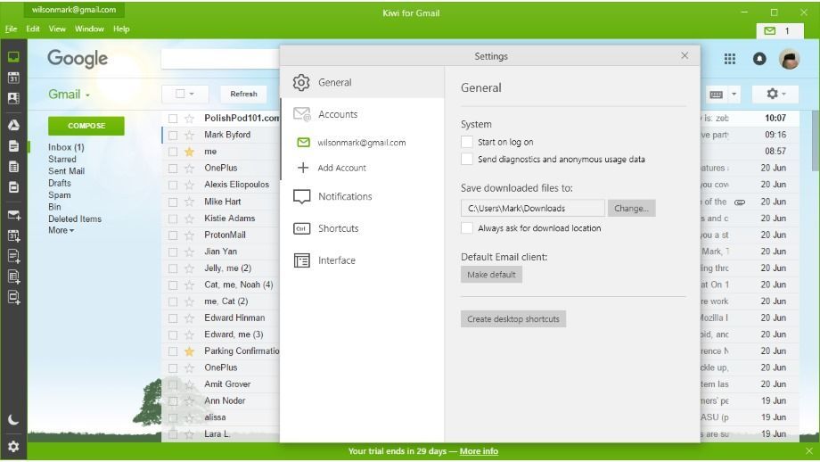Click the COMPOSE button
This screenshot has width=820, height=462.
pos(86,126)
